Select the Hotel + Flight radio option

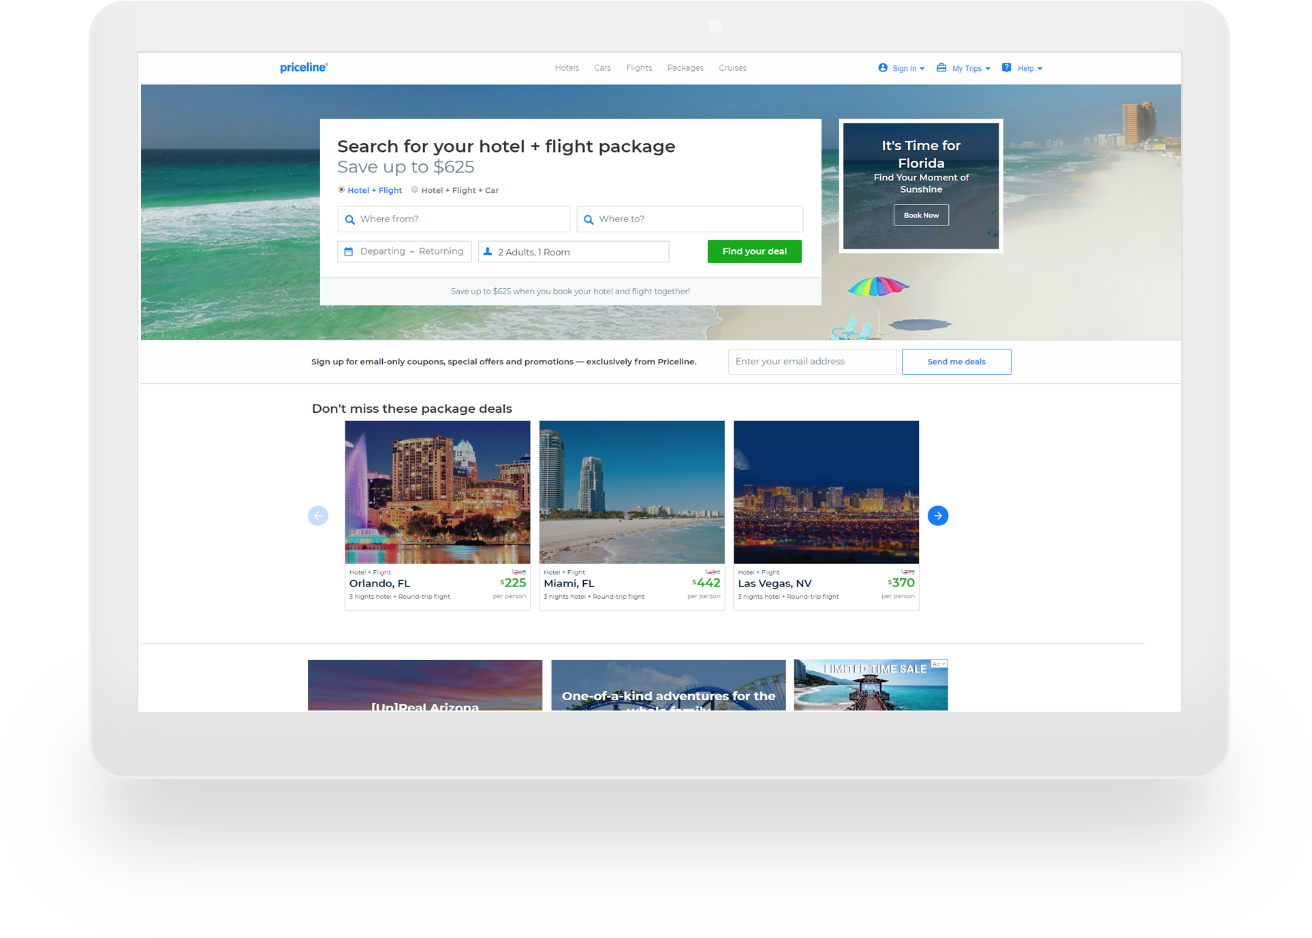point(341,189)
